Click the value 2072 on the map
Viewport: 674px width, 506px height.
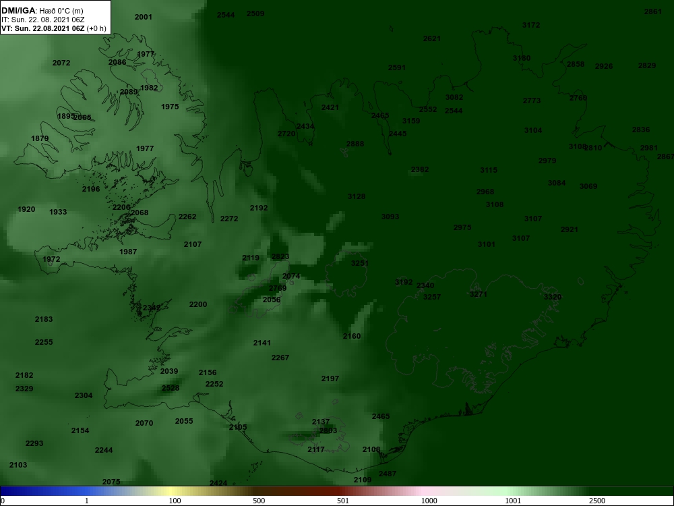61,63
